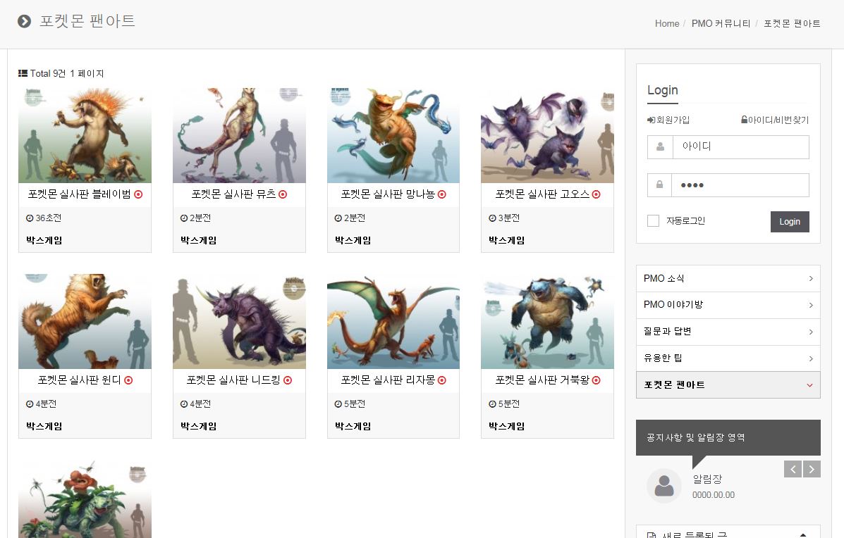Screen dimensions: 844x538
Task: Click author 박스게임 under the 윈디 post
Action: point(44,426)
